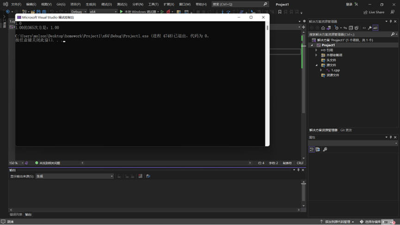This screenshot has width=400, height=225.
Task: Toggle the preview selected items icon
Action: click(x=375, y=28)
